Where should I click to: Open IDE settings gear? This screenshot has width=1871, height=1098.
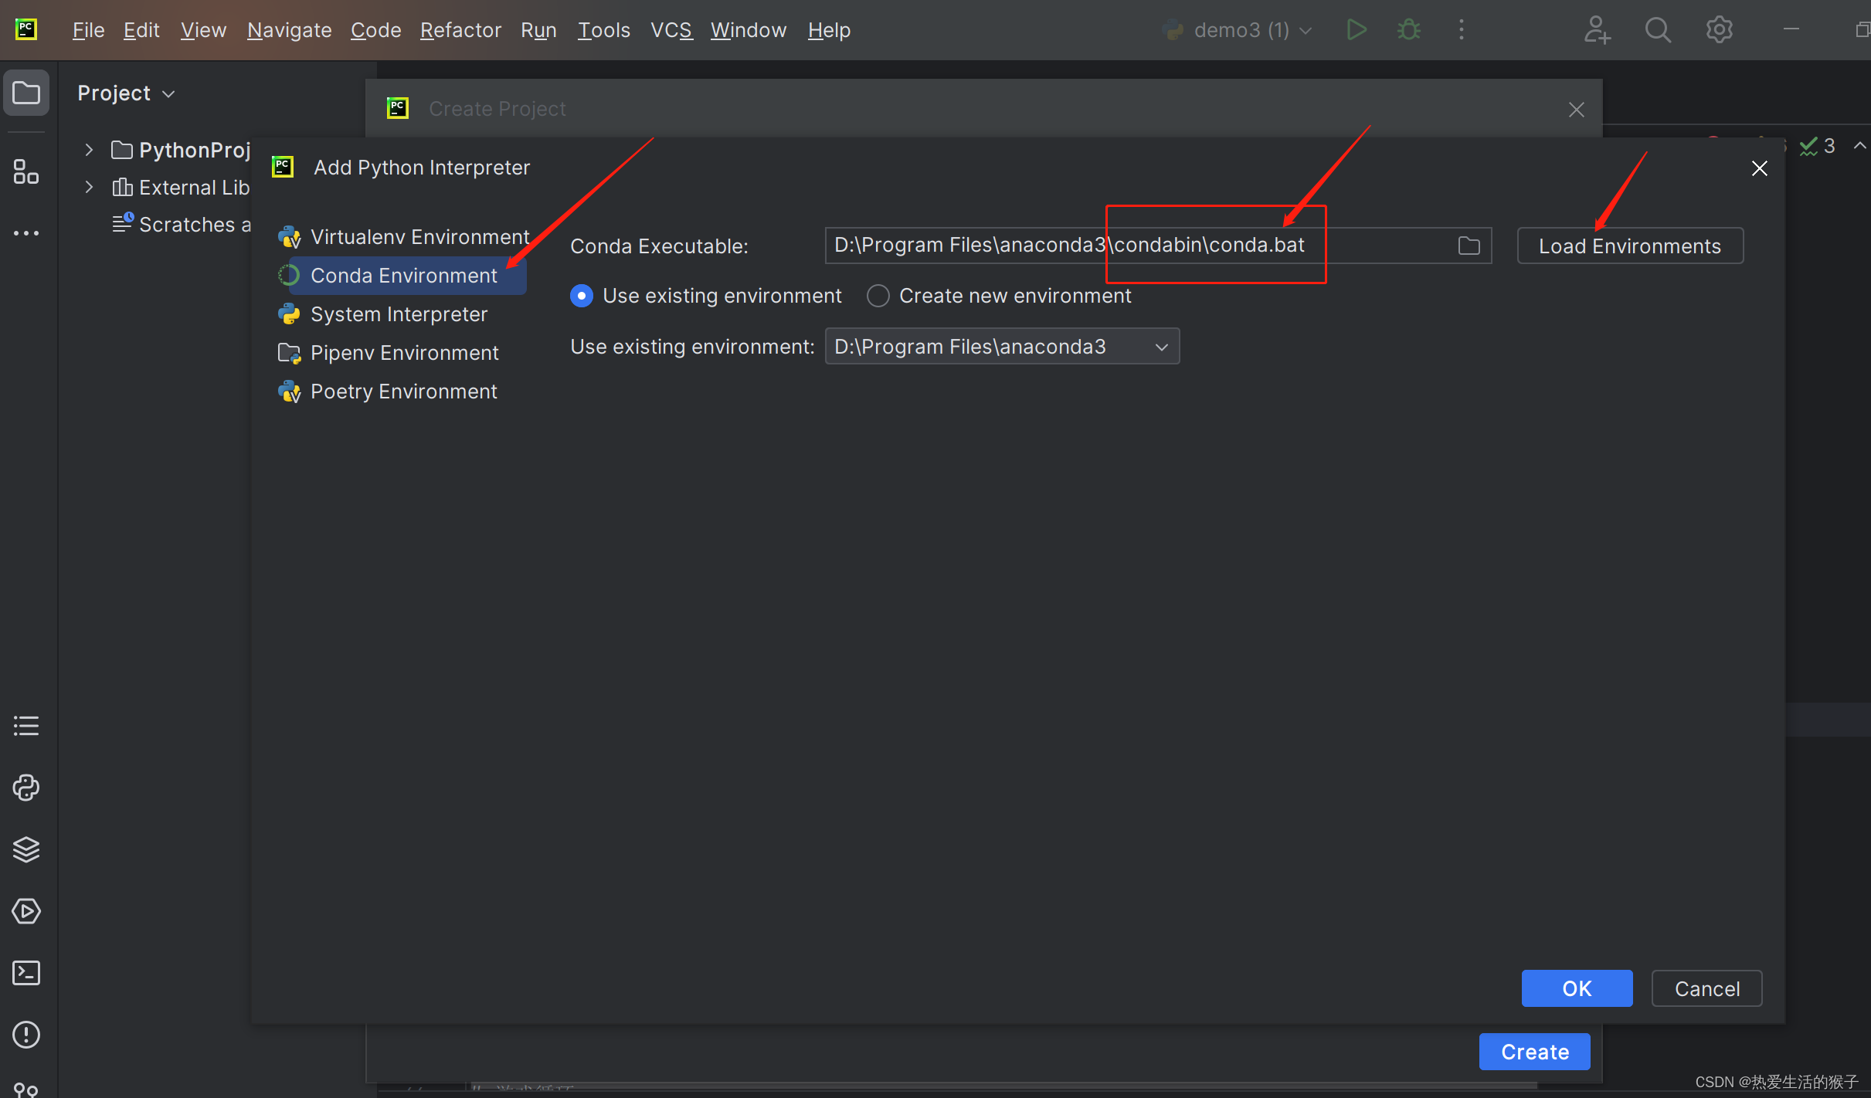point(1720,30)
